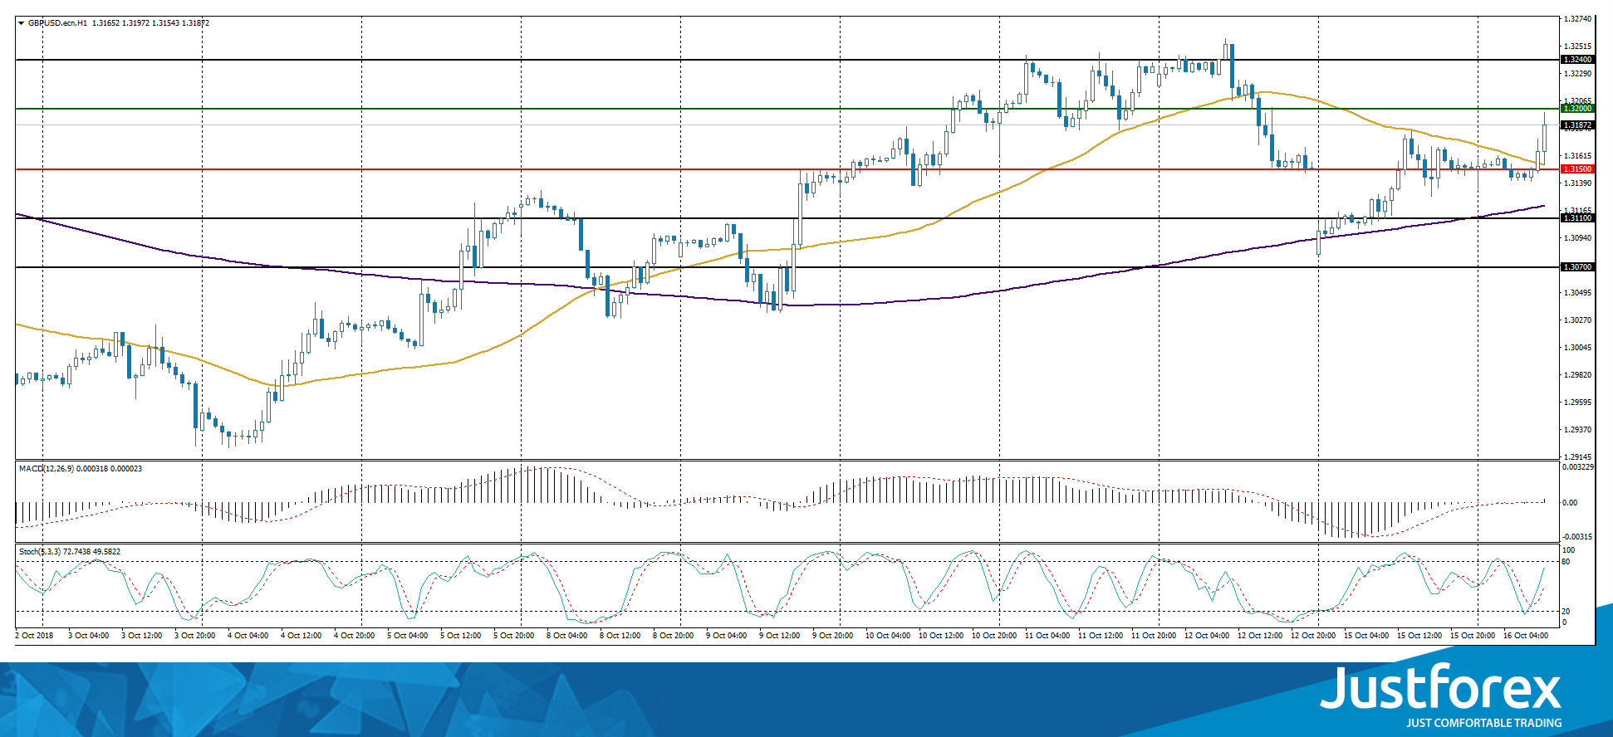This screenshot has width=1613, height=737.
Task: Click the 'JUST COMFORTABLE TRADING' tagline
Action: 1483,723
